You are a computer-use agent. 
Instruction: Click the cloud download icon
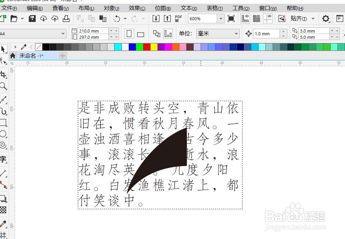tap(44, 19)
